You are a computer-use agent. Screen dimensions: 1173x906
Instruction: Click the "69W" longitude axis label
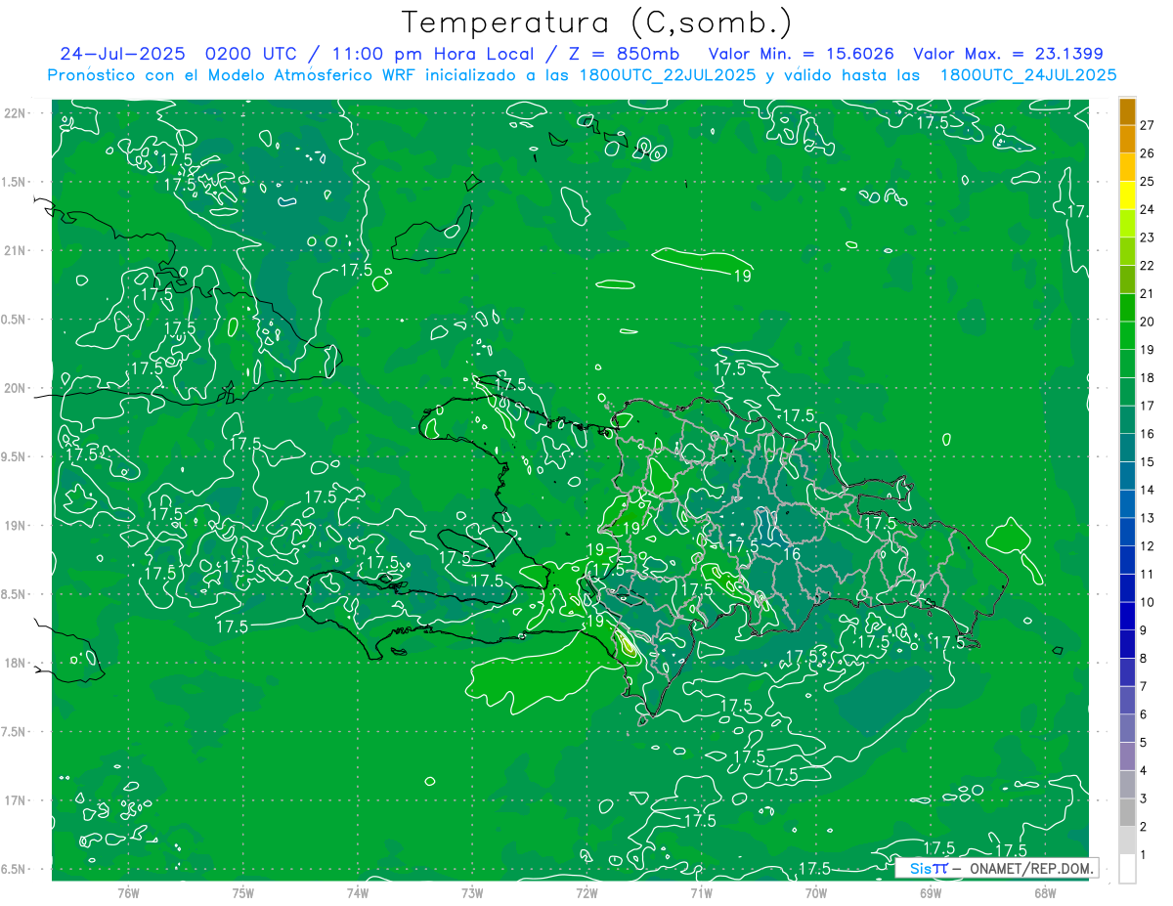coord(931,893)
